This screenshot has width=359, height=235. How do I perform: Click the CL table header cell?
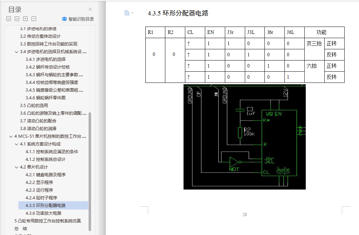point(195,32)
